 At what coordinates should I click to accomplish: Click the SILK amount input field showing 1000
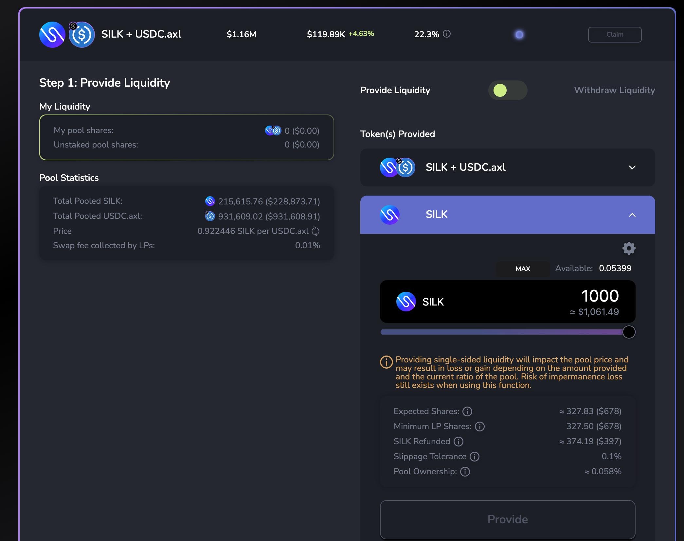pyautogui.click(x=600, y=296)
